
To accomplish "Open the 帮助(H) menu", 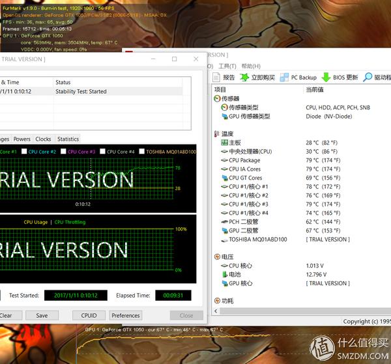I will click(x=251, y=66).
